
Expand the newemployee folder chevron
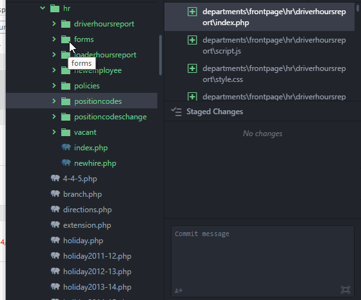coord(54,70)
